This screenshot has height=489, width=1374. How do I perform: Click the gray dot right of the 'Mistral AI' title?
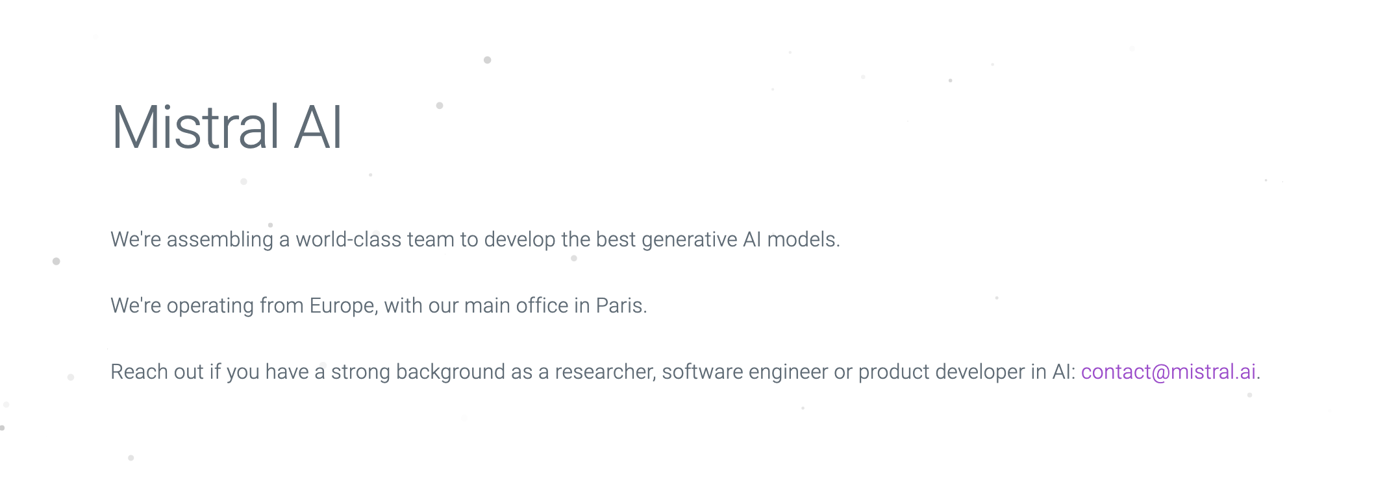click(x=440, y=106)
